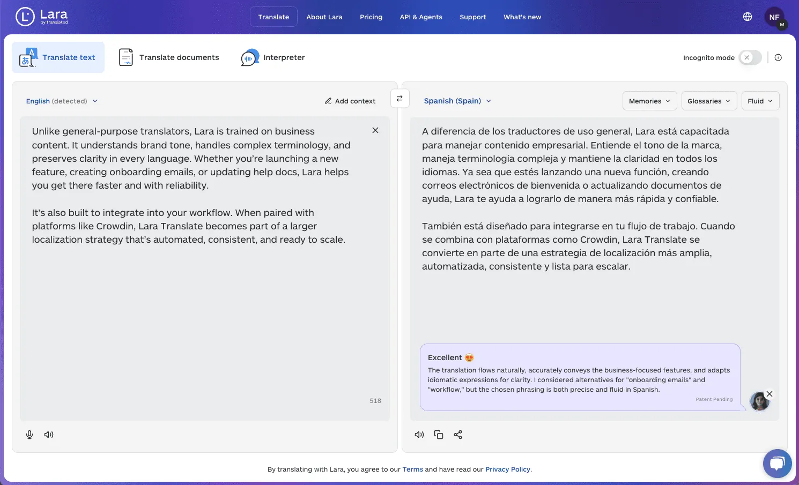This screenshot has width=799, height=485.
Task: Click the Add context button
Action: pos(350,101)
